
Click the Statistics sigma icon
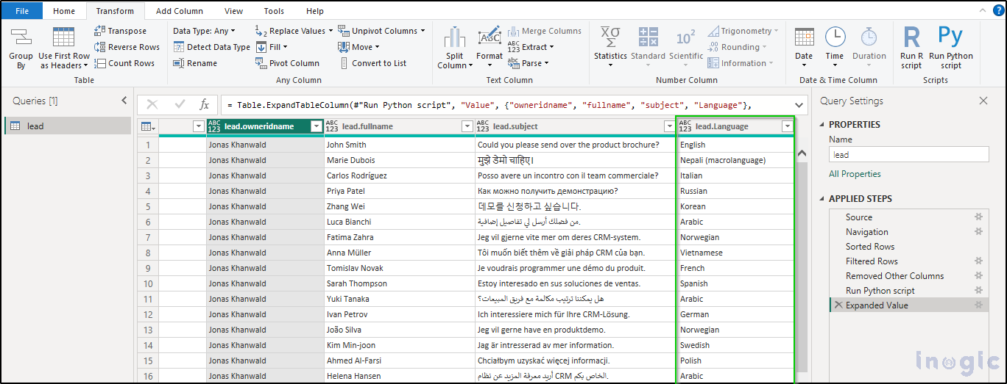pos(610,37)
